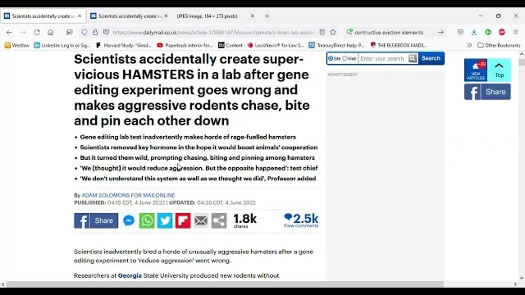Click the grey generic share icon
Screen dimensions: 525x295
click(219, 221)
